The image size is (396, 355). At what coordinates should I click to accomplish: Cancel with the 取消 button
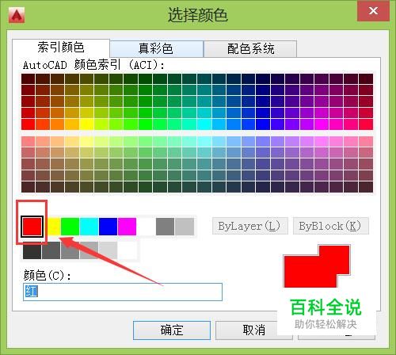(253, 330)
